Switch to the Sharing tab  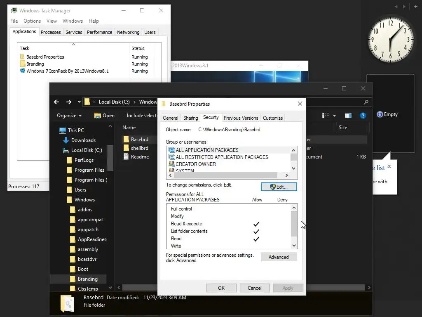click(x=190, y=118)
